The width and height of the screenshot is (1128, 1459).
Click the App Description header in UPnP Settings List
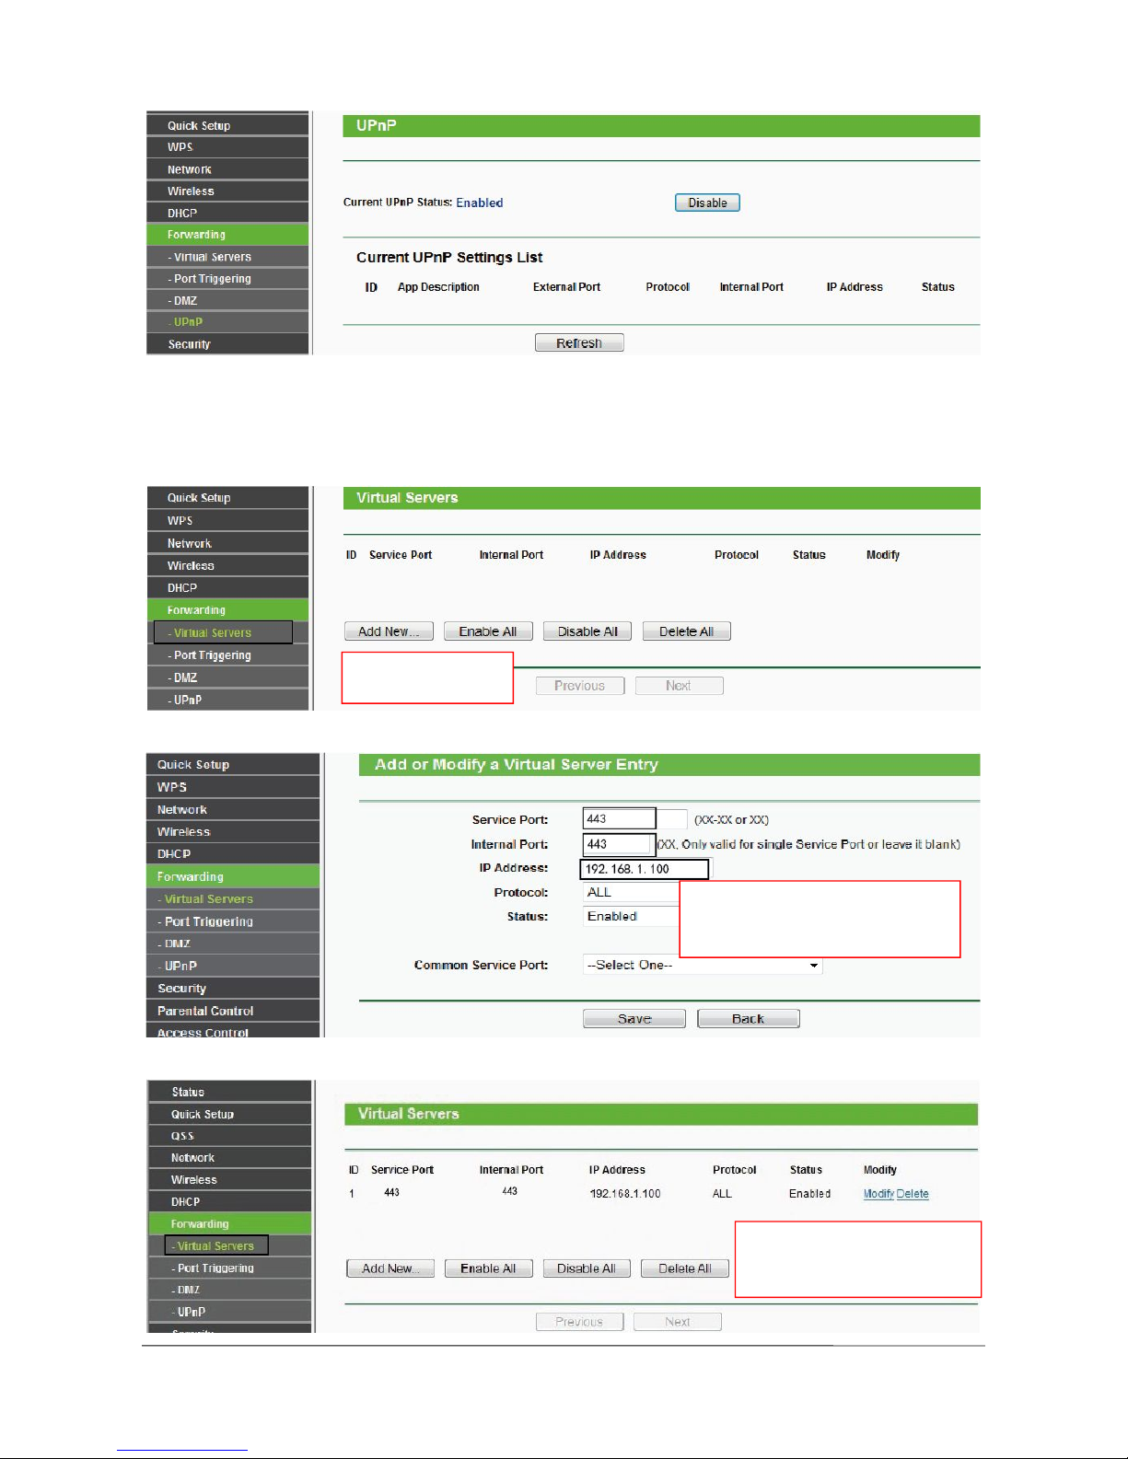[x=438, y=287]
